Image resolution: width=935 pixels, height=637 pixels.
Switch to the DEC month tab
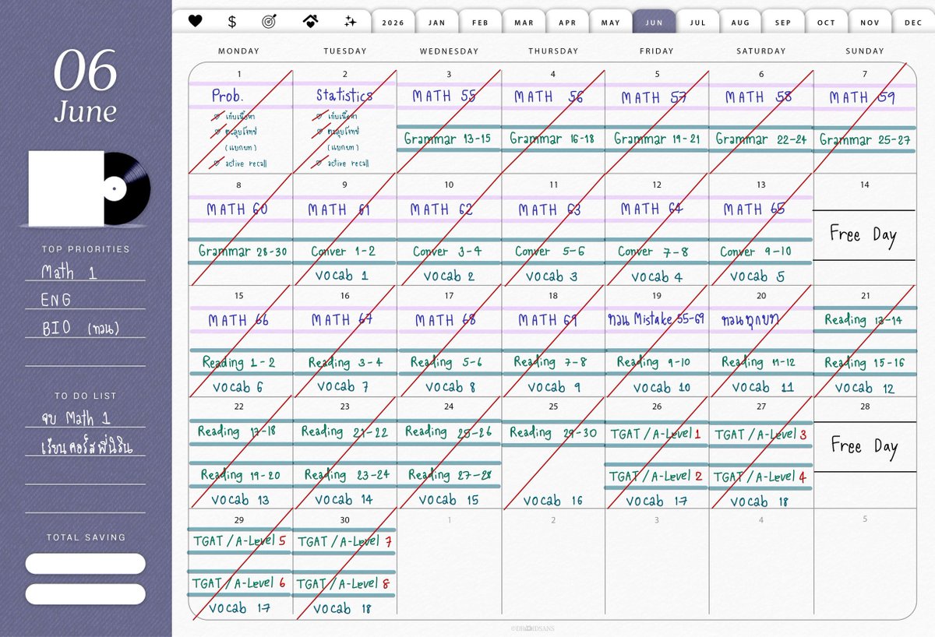(x=913, y=23)
